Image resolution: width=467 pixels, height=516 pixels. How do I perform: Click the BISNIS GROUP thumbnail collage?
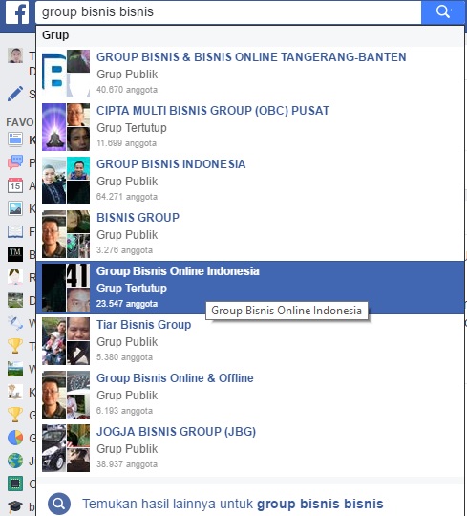pyautogui.click(x=66, y=234)
